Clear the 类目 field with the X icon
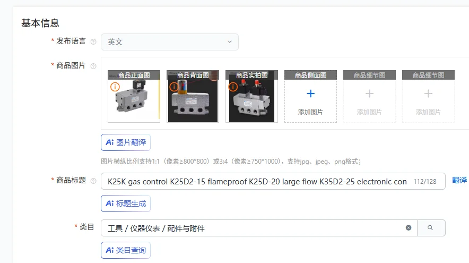Viewport: 469px width, 263px height. (x=409, y=227)
